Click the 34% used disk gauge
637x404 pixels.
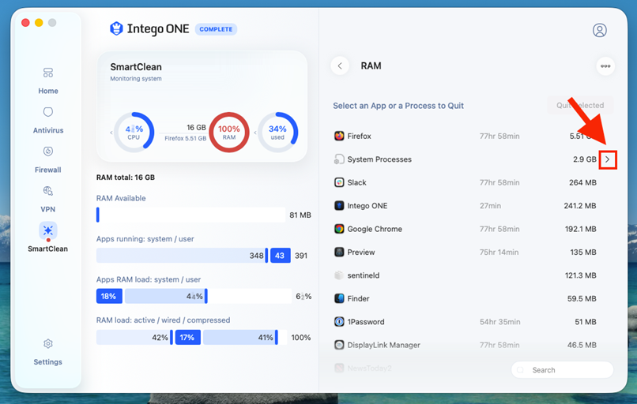(278, 133)
